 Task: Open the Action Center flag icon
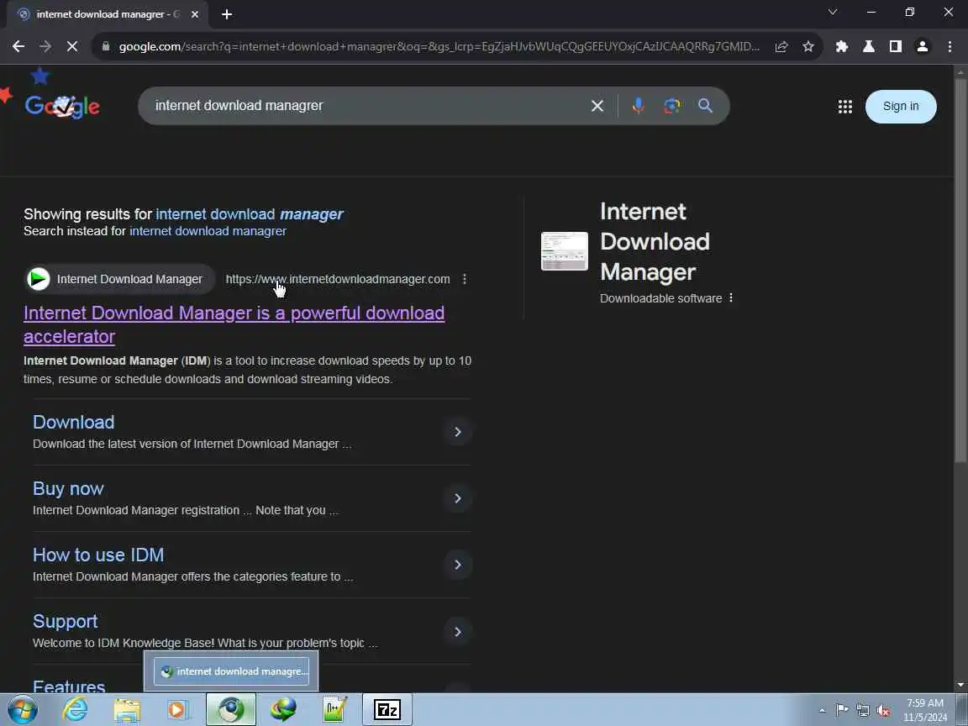pos(842,711)
